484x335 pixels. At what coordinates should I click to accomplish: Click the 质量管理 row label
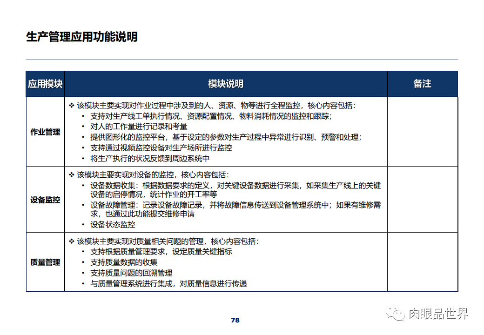(x=46, y=262)
